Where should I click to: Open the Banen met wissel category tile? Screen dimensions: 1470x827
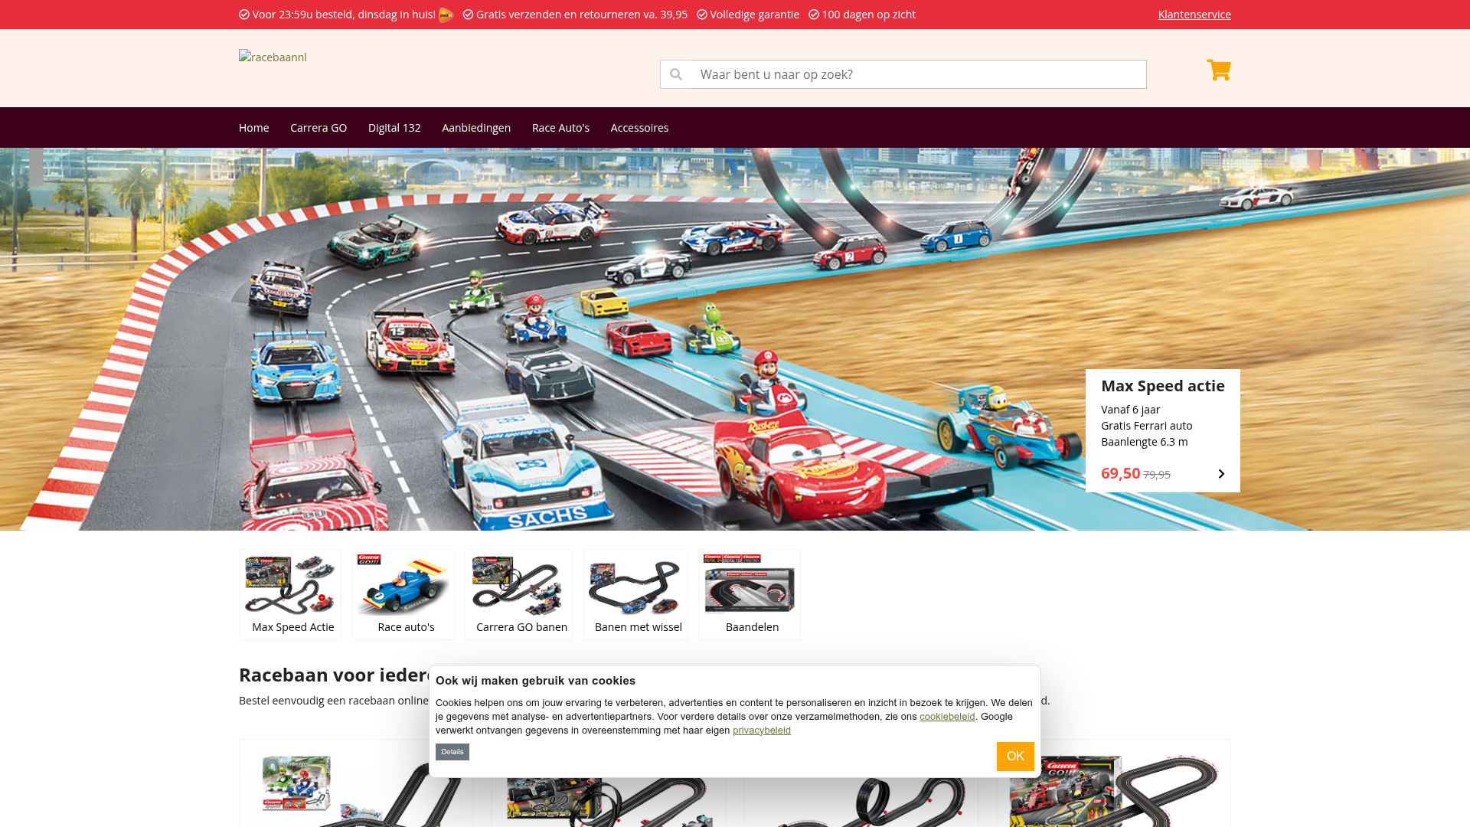[635, 594]
